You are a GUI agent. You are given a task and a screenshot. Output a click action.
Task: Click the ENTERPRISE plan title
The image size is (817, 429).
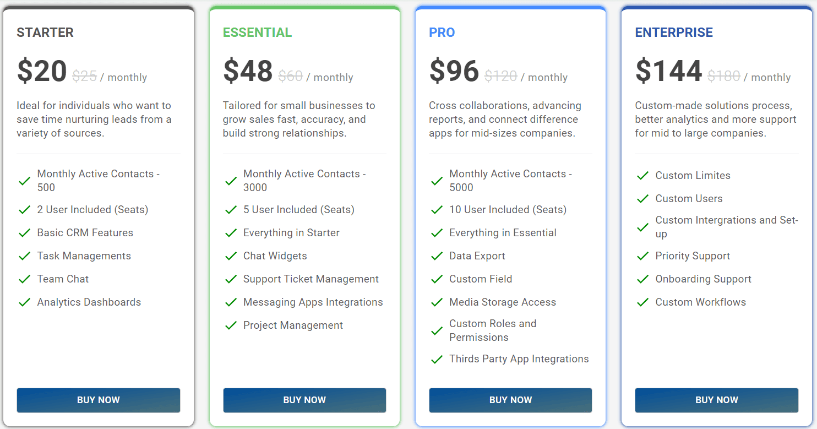(674, 32)
